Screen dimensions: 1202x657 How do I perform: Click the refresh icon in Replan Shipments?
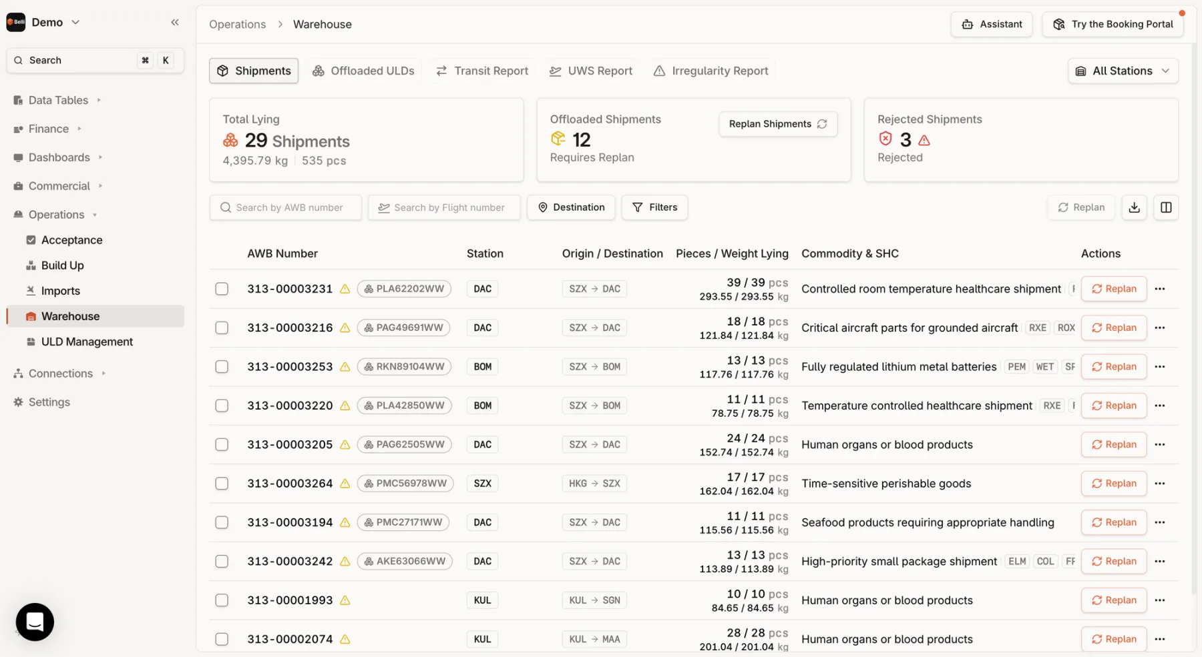pos(822,124)
